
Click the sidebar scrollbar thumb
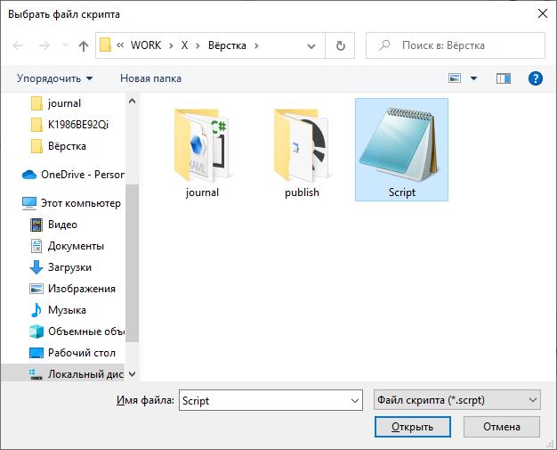click(133, 263)
